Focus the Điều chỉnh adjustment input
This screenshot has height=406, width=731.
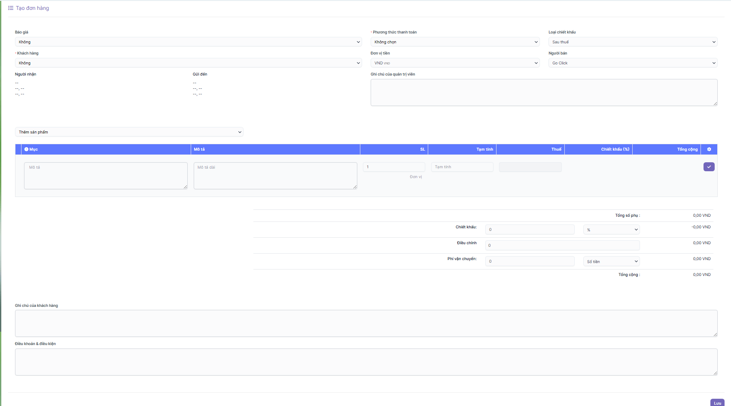(562, 245)
